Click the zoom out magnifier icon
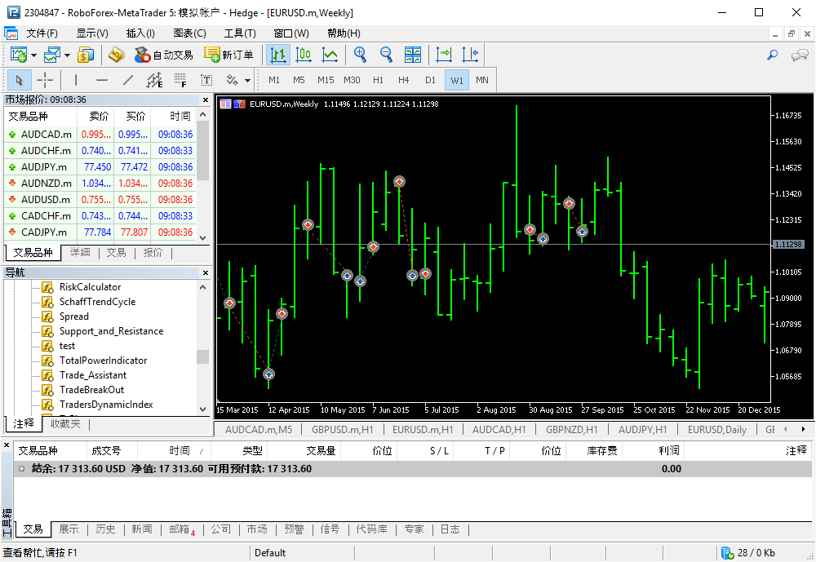 point(386,55)
